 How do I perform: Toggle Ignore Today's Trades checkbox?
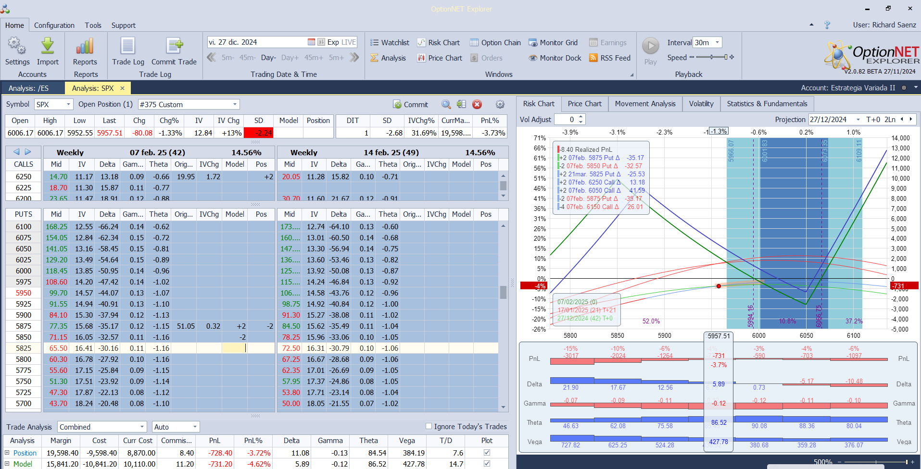point(429,426)
